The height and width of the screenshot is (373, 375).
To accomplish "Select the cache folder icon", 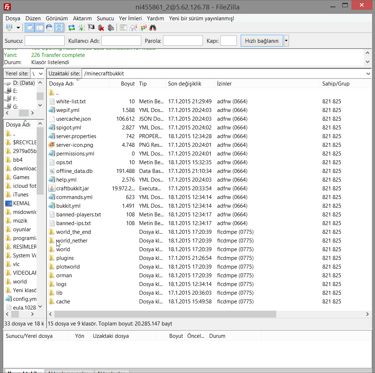I will 52,302.
